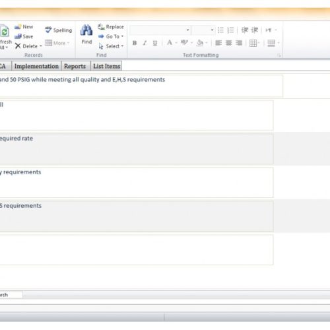Click the alternate row color icon
This screenshot has width=330, height=330.
click(271, 43)
